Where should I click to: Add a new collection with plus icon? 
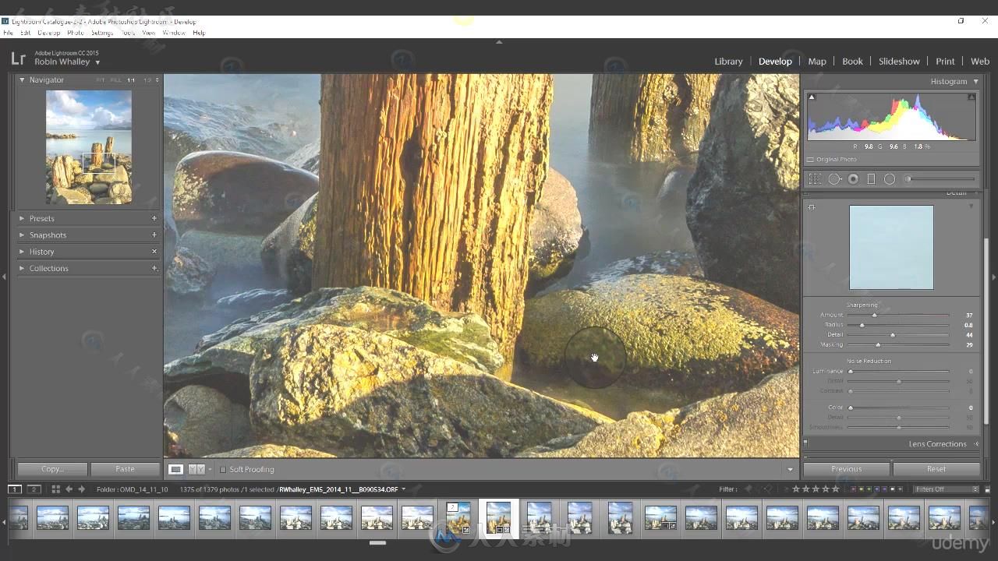point(154,268)
